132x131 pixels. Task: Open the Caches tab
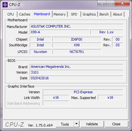point(25,14)
